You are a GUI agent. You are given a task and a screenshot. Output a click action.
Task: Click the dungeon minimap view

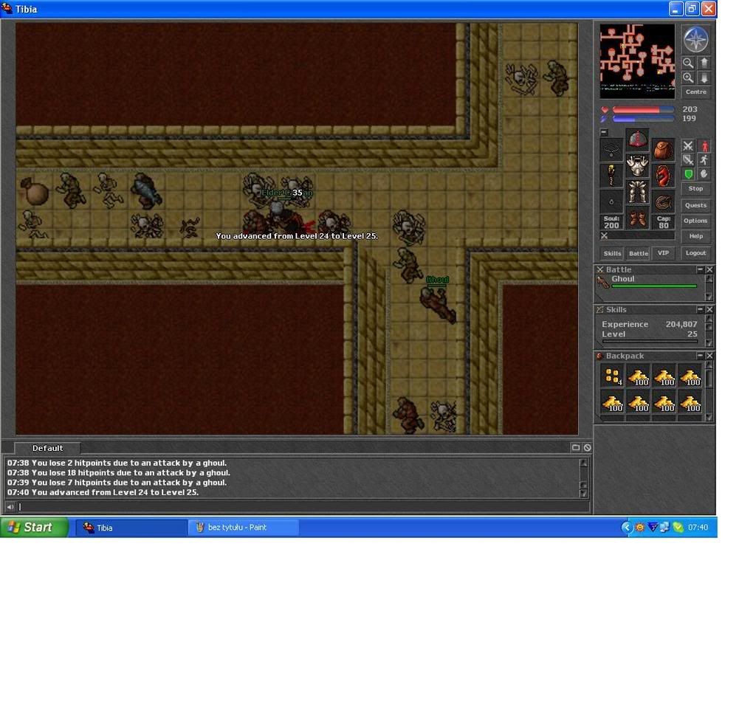(637, 61)
